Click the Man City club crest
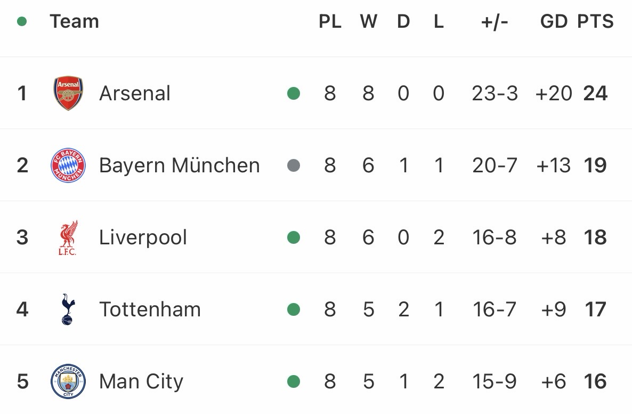 click(x=68, y=381)
